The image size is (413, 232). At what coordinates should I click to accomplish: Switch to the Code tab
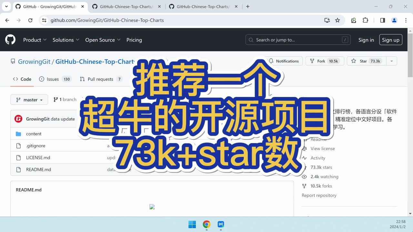pyautogui.click(x=22, y=79)
